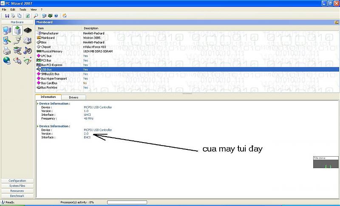
Task: Click the Description column header
Action: pyautogui.click(x=91, y=29)
